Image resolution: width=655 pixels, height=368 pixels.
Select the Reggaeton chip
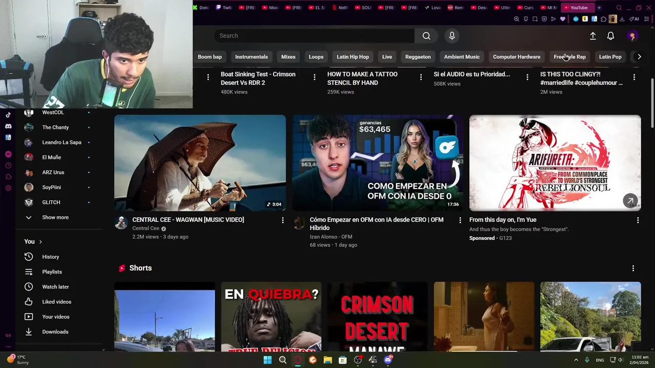click(x=418, y=57)
